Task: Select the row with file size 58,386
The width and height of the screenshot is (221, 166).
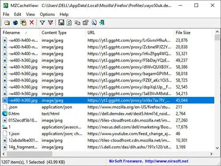Action: 108,67
